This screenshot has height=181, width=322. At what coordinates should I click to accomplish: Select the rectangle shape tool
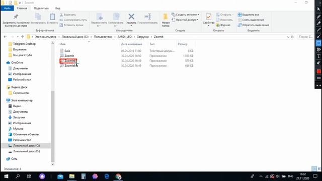[x=318, y=43]
